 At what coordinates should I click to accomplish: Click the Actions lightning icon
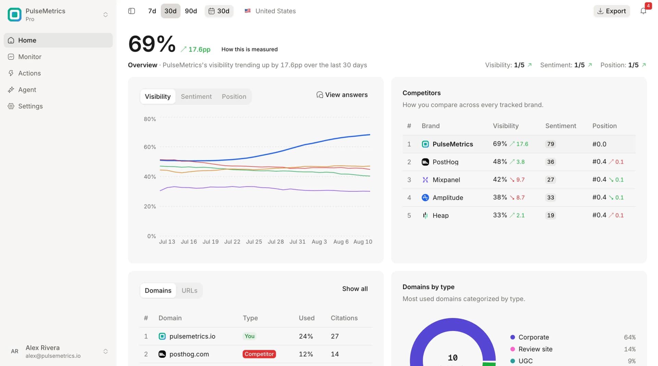[x=11, y=73]
